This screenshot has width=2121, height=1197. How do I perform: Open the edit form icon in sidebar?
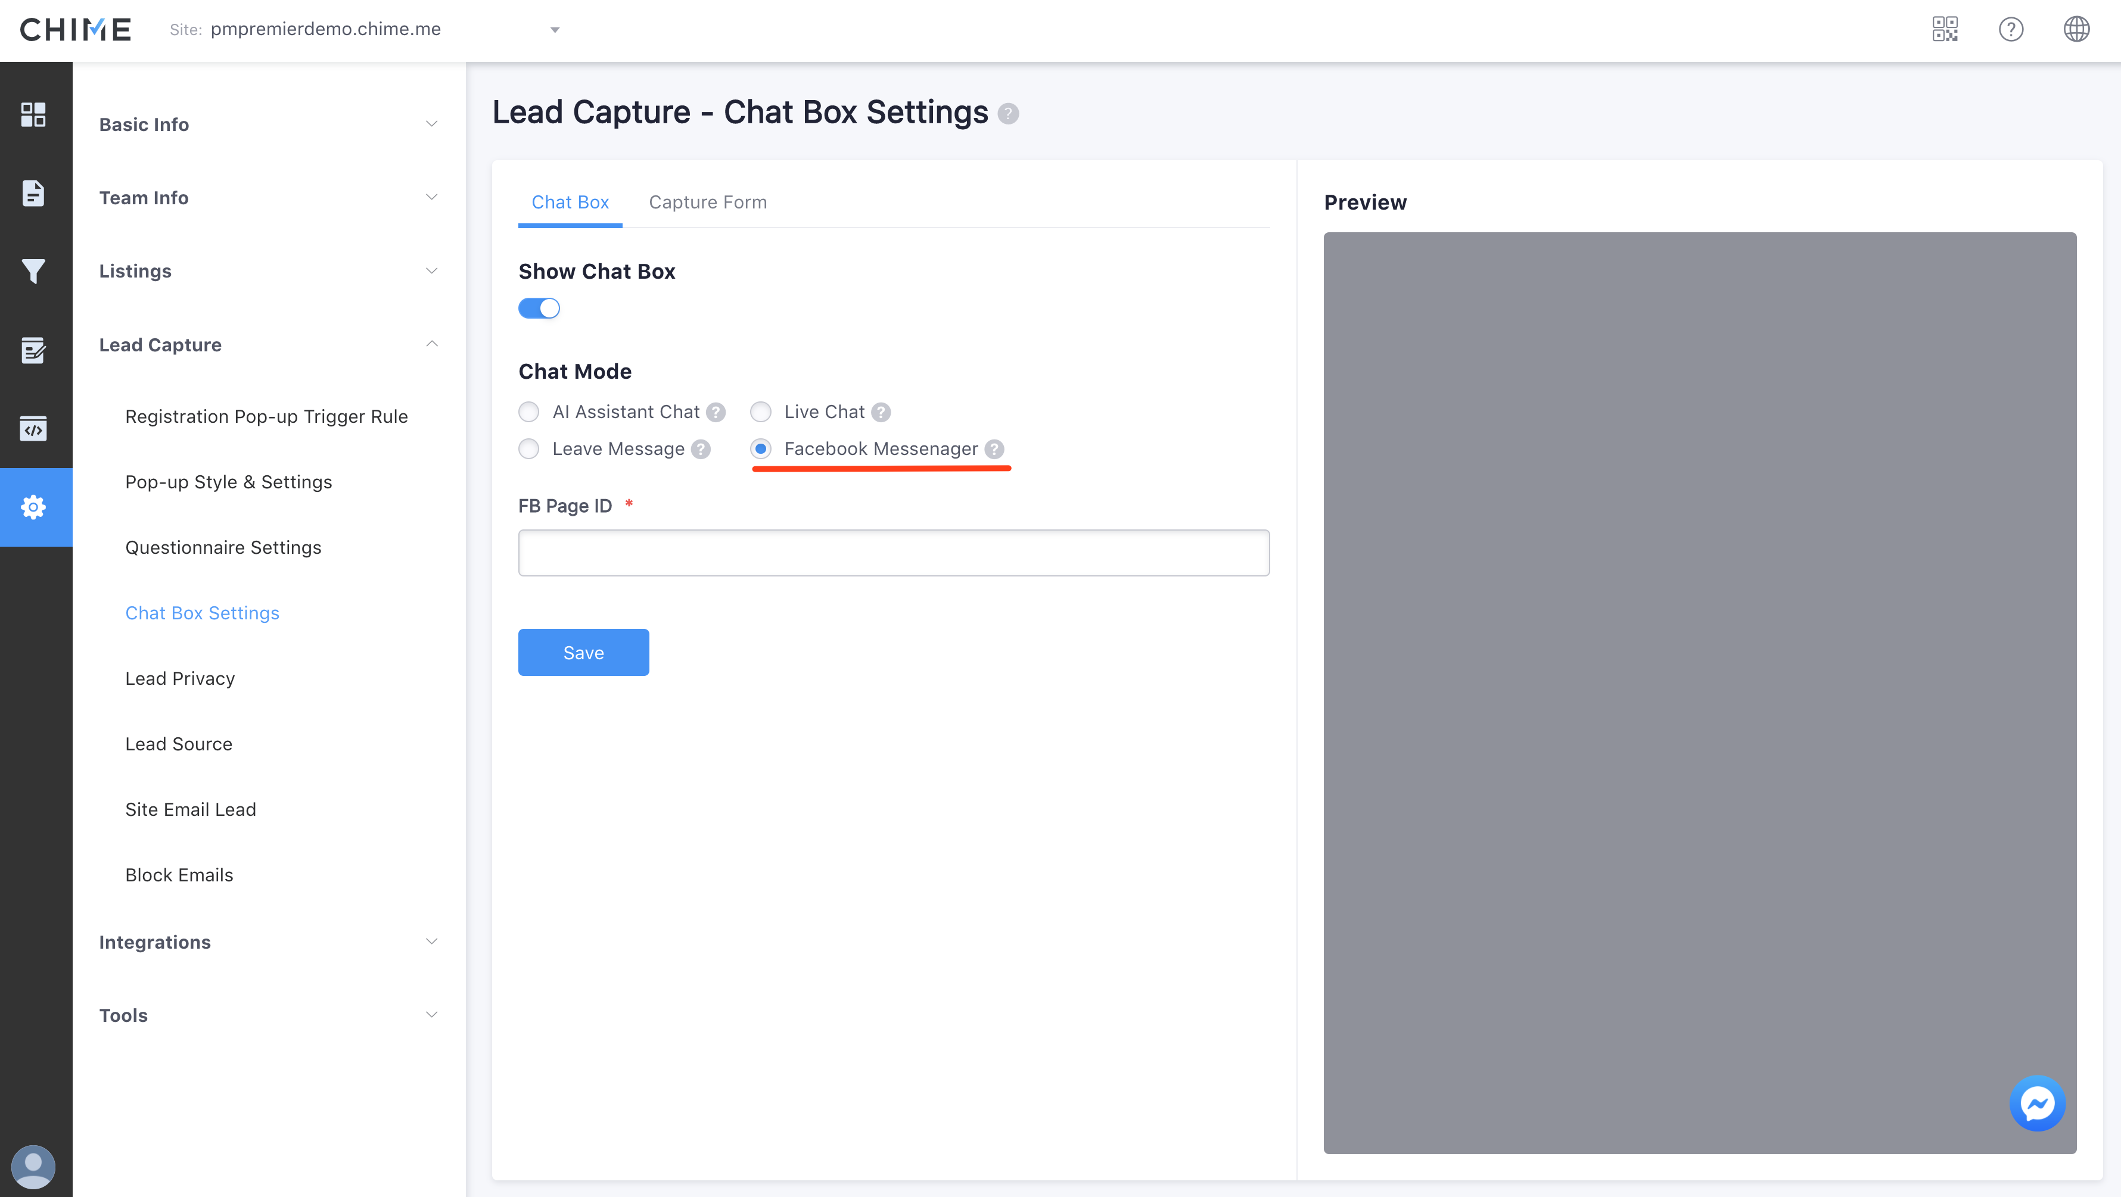pos(33,350)
